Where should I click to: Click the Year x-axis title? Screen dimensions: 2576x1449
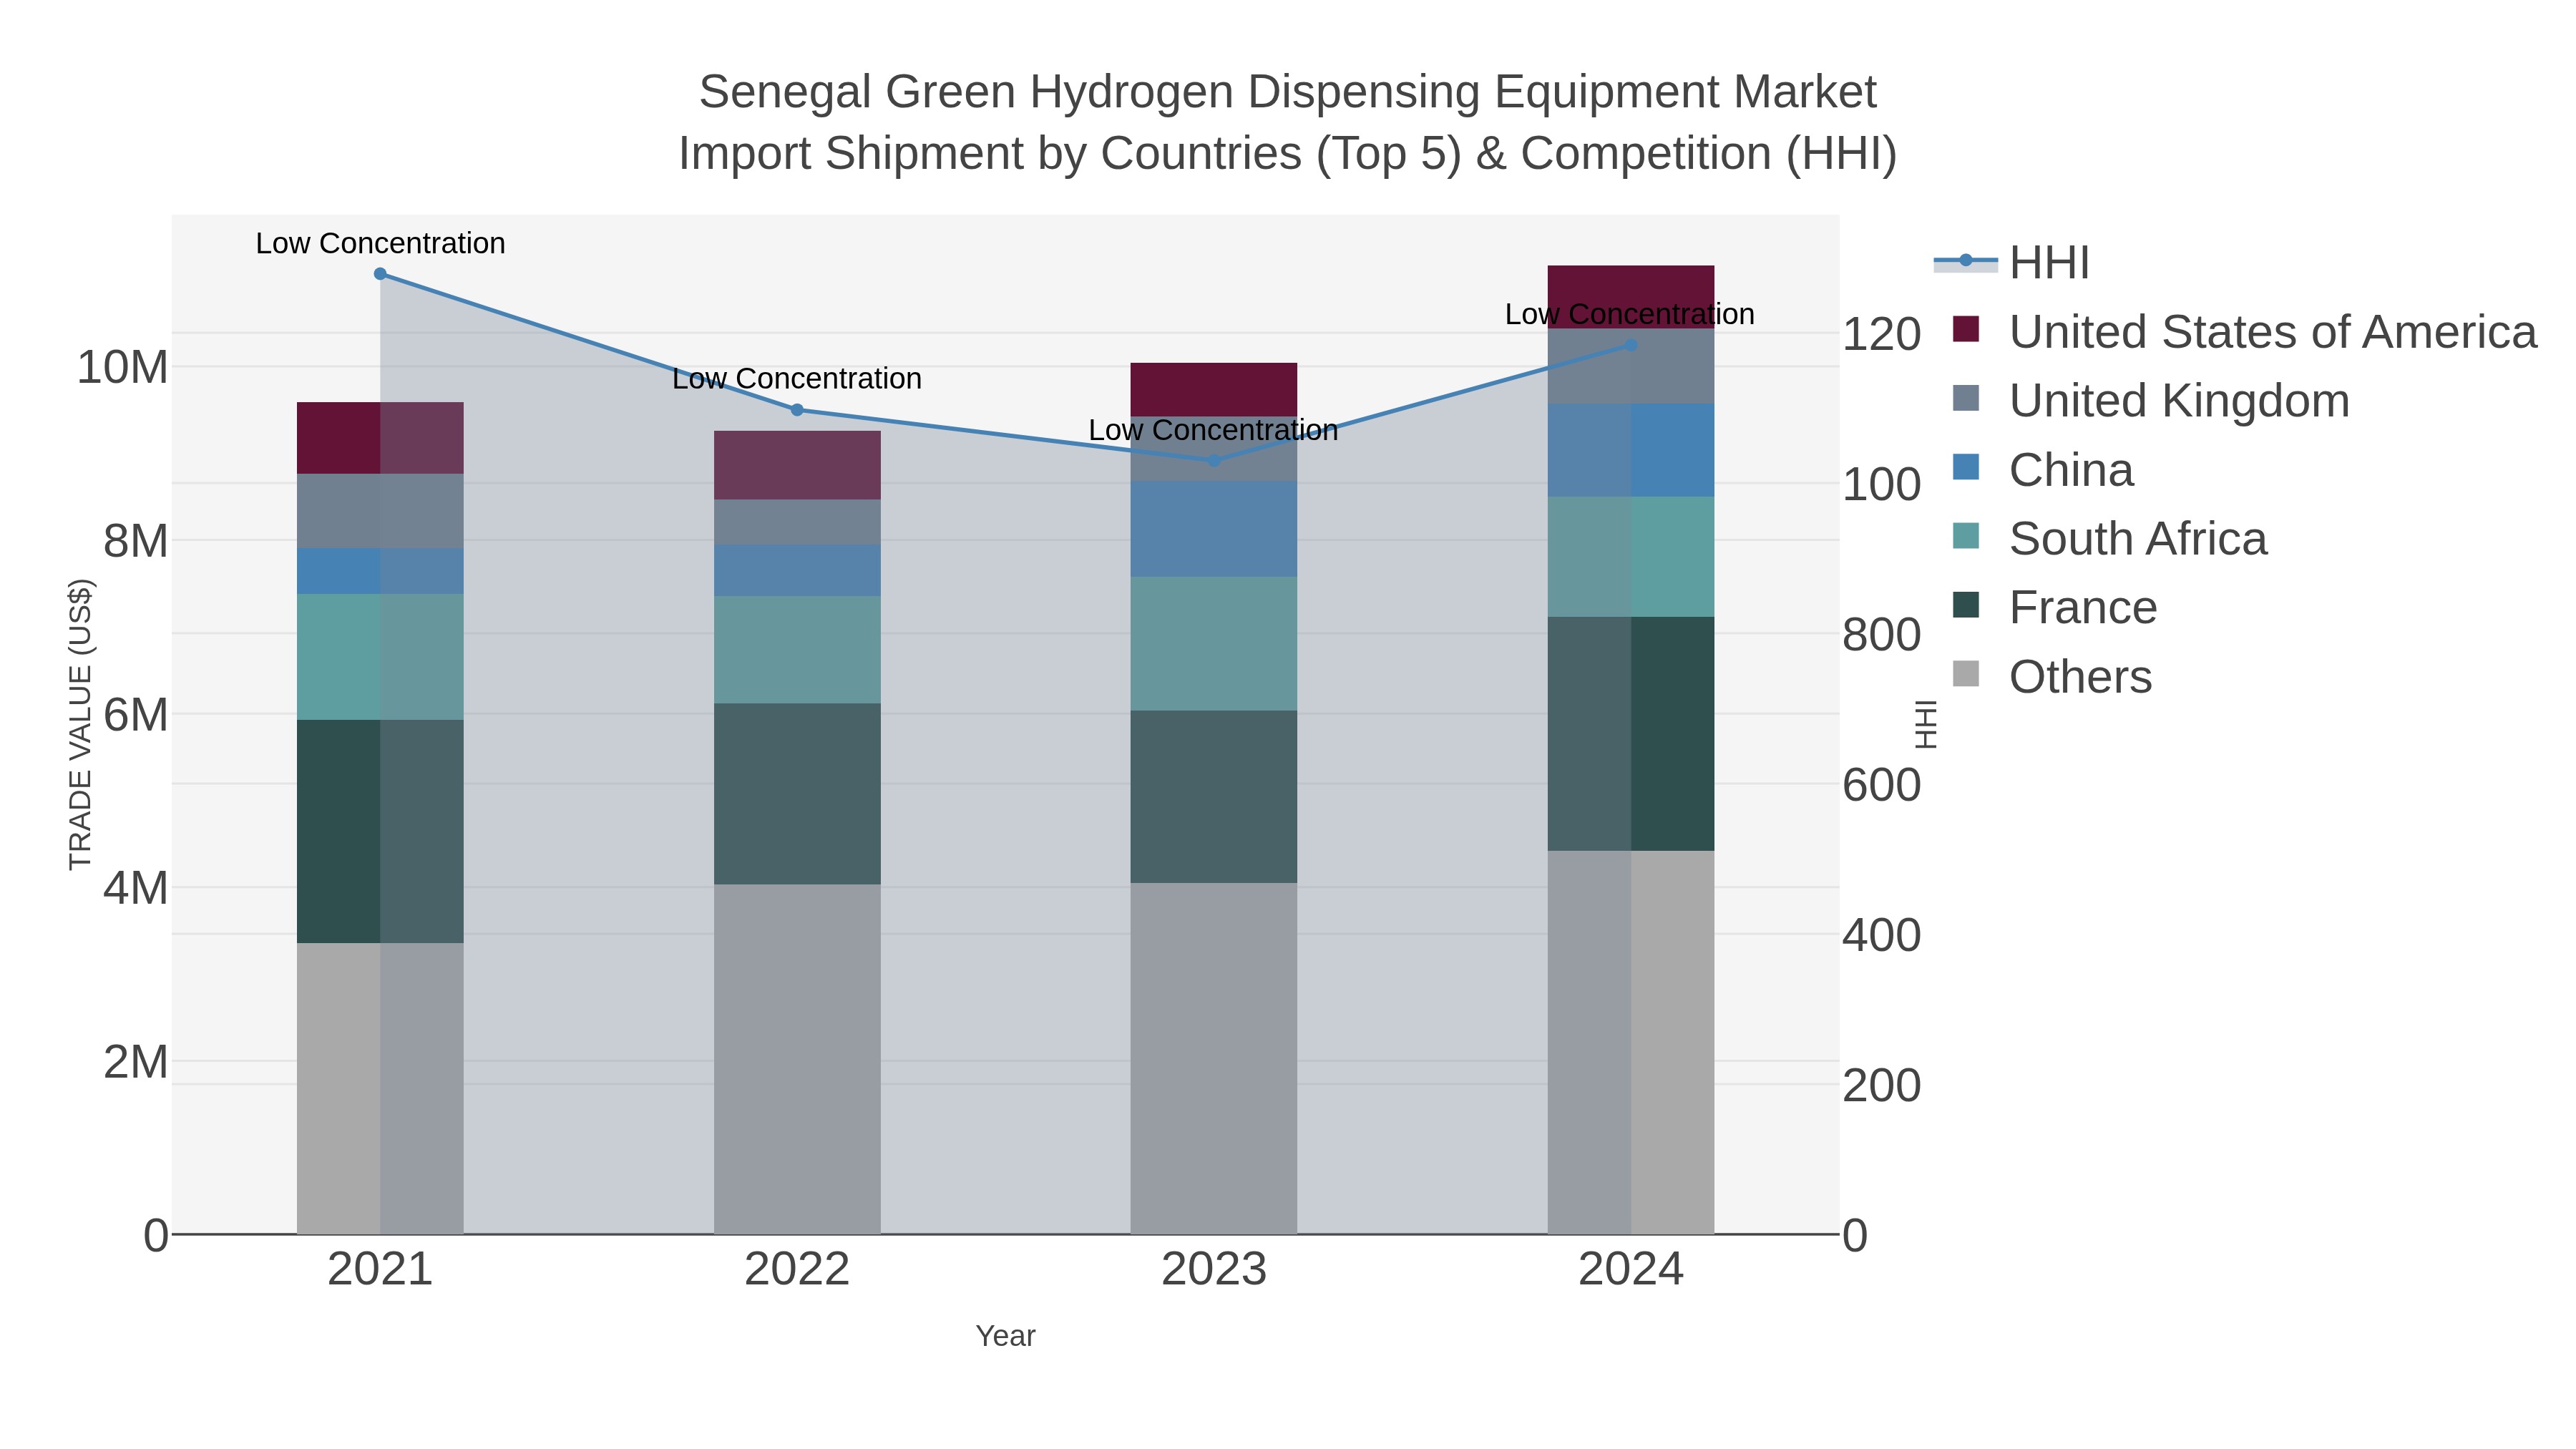pos(1006,1336)
